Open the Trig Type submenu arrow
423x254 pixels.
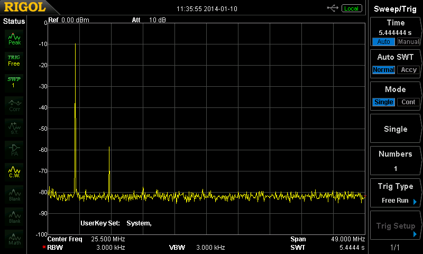pos(415,202)
